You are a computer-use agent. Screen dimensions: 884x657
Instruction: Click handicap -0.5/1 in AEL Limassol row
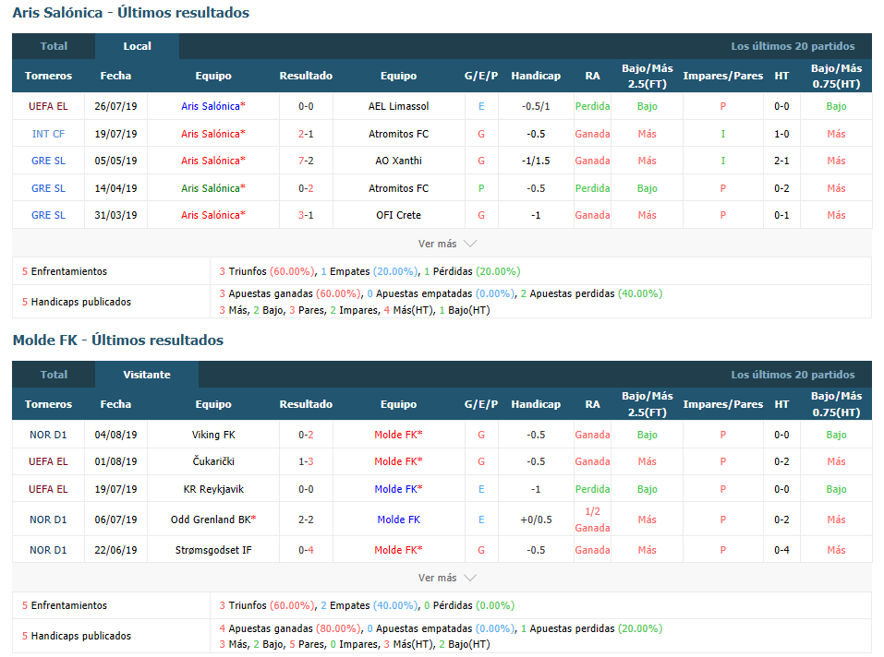click(x=536, y=106)
